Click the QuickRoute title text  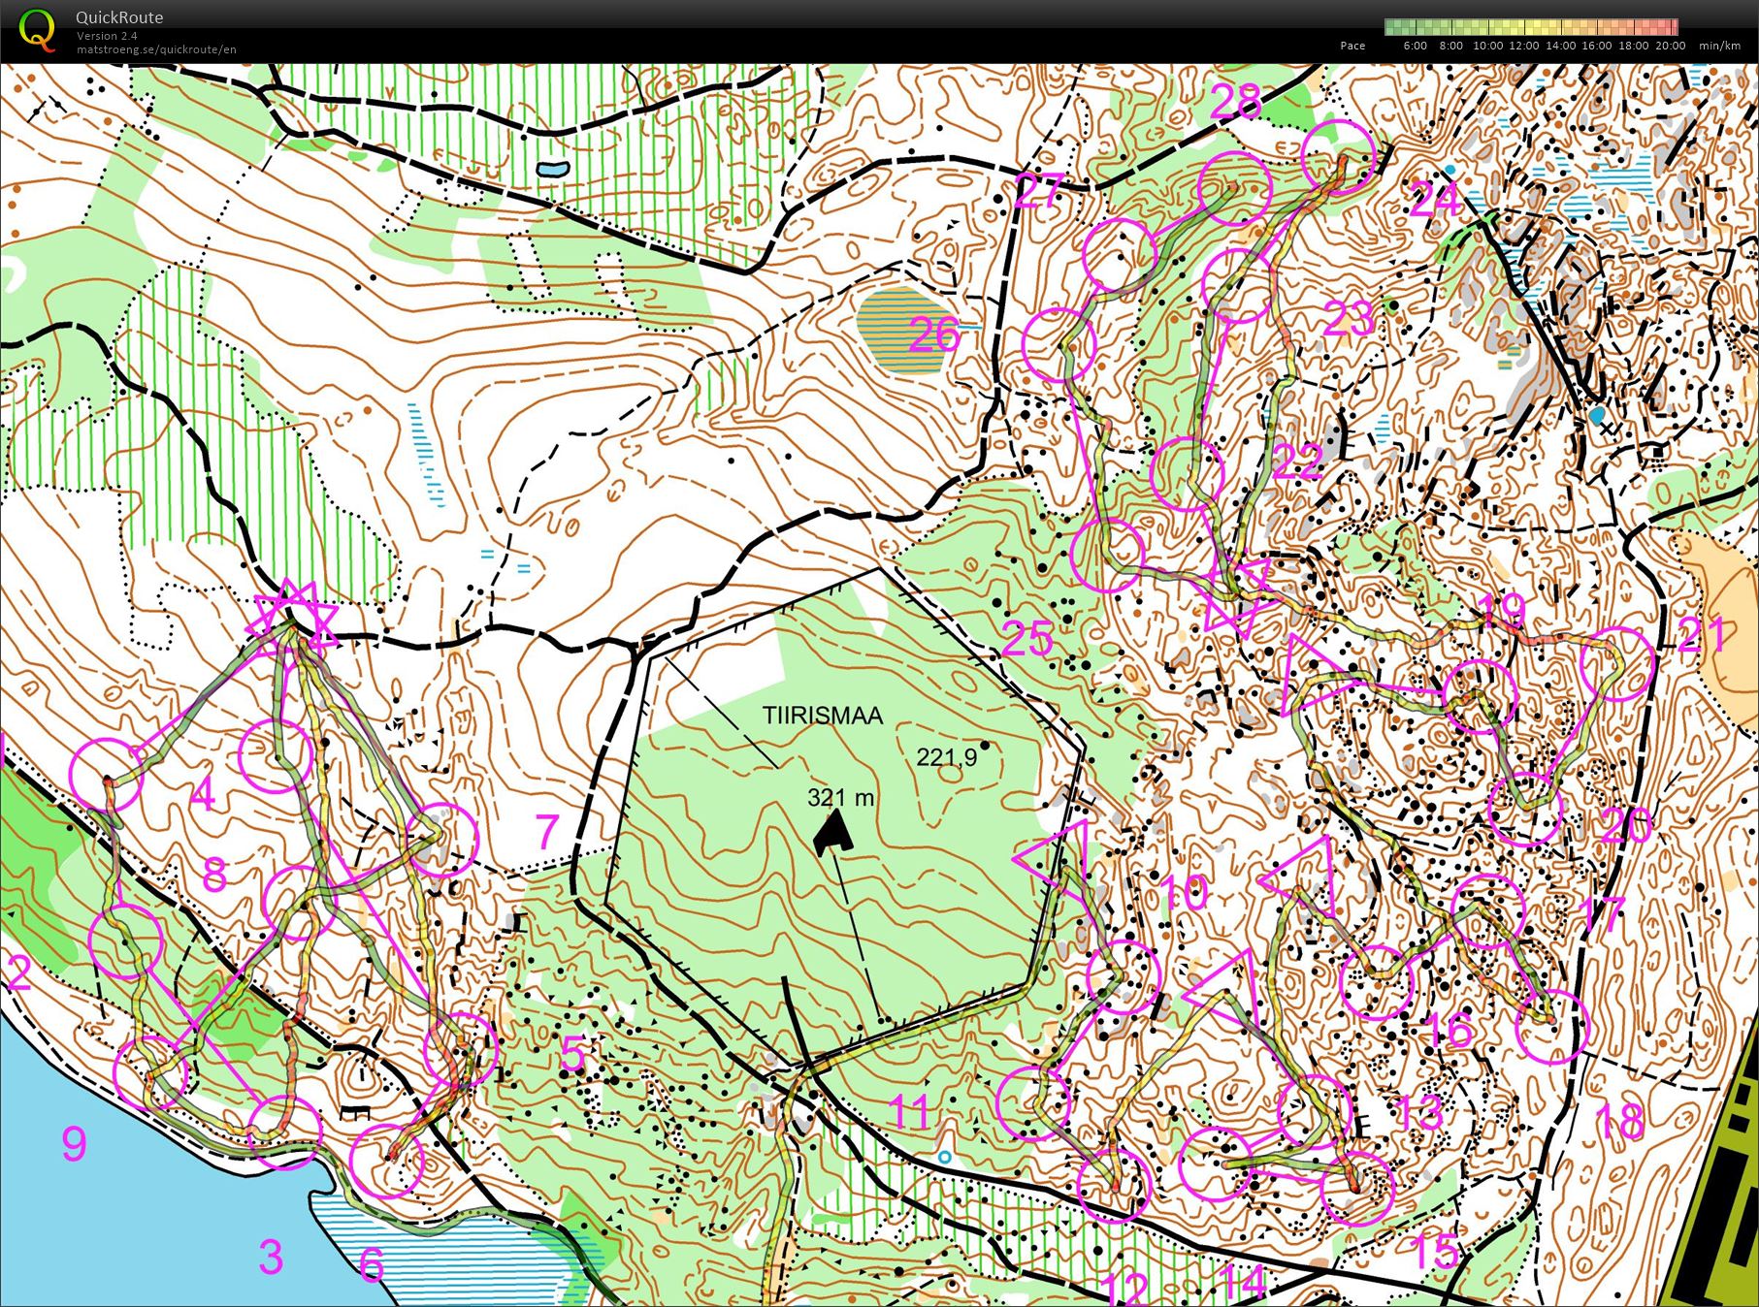pyautogui.click(x=119, y=17)
